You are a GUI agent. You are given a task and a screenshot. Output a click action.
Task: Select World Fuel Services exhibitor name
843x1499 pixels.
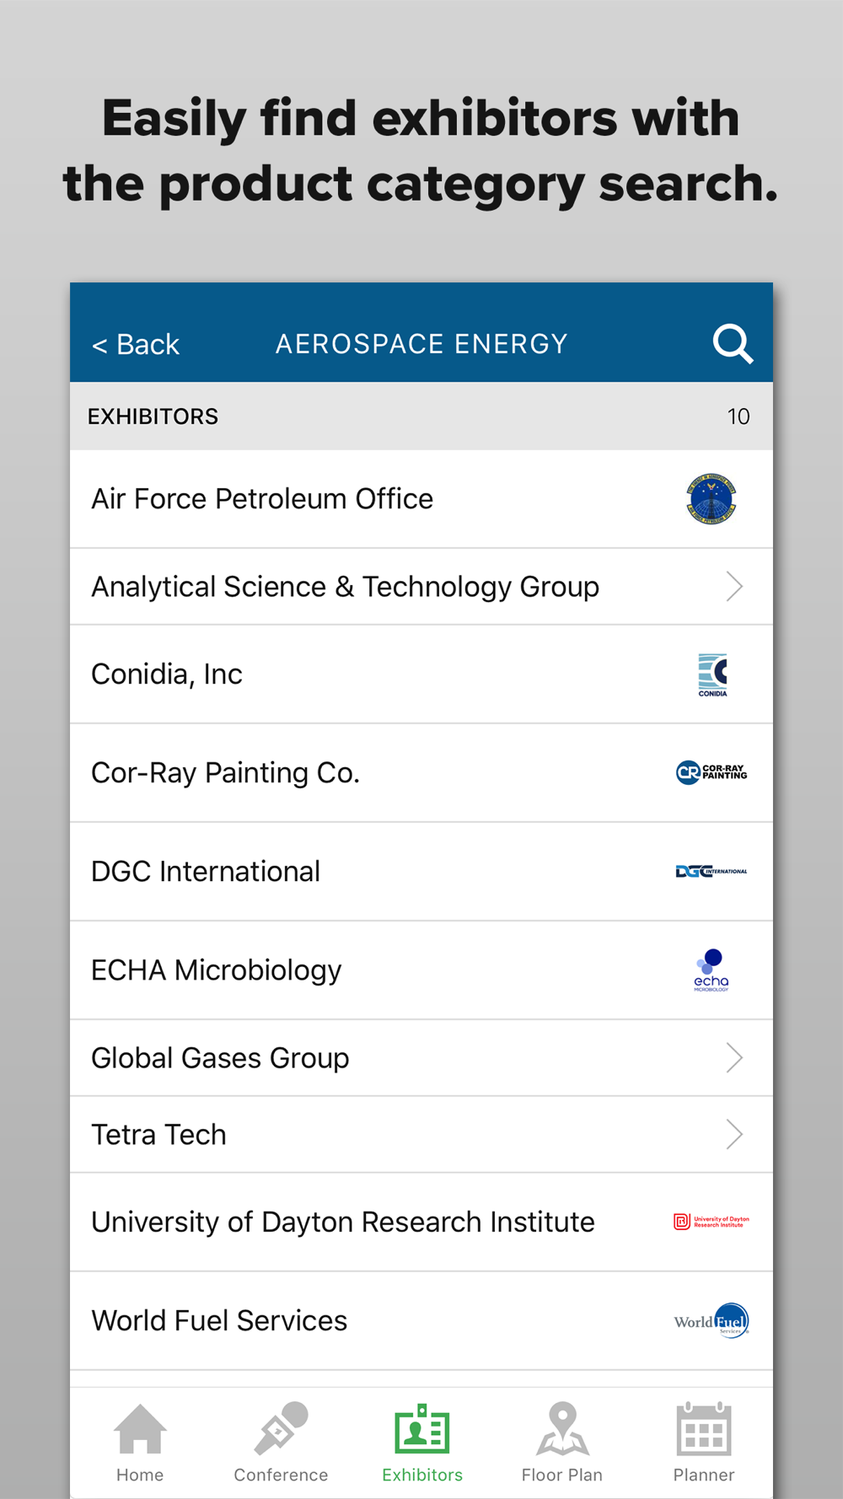pyautogui.click(x=219, y=1320)
